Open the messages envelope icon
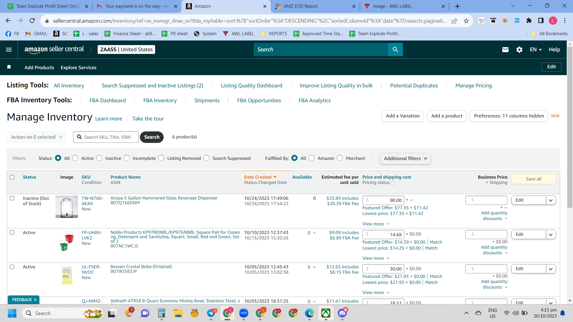This screenshot has height=322, width=573. tap(505, 49)
